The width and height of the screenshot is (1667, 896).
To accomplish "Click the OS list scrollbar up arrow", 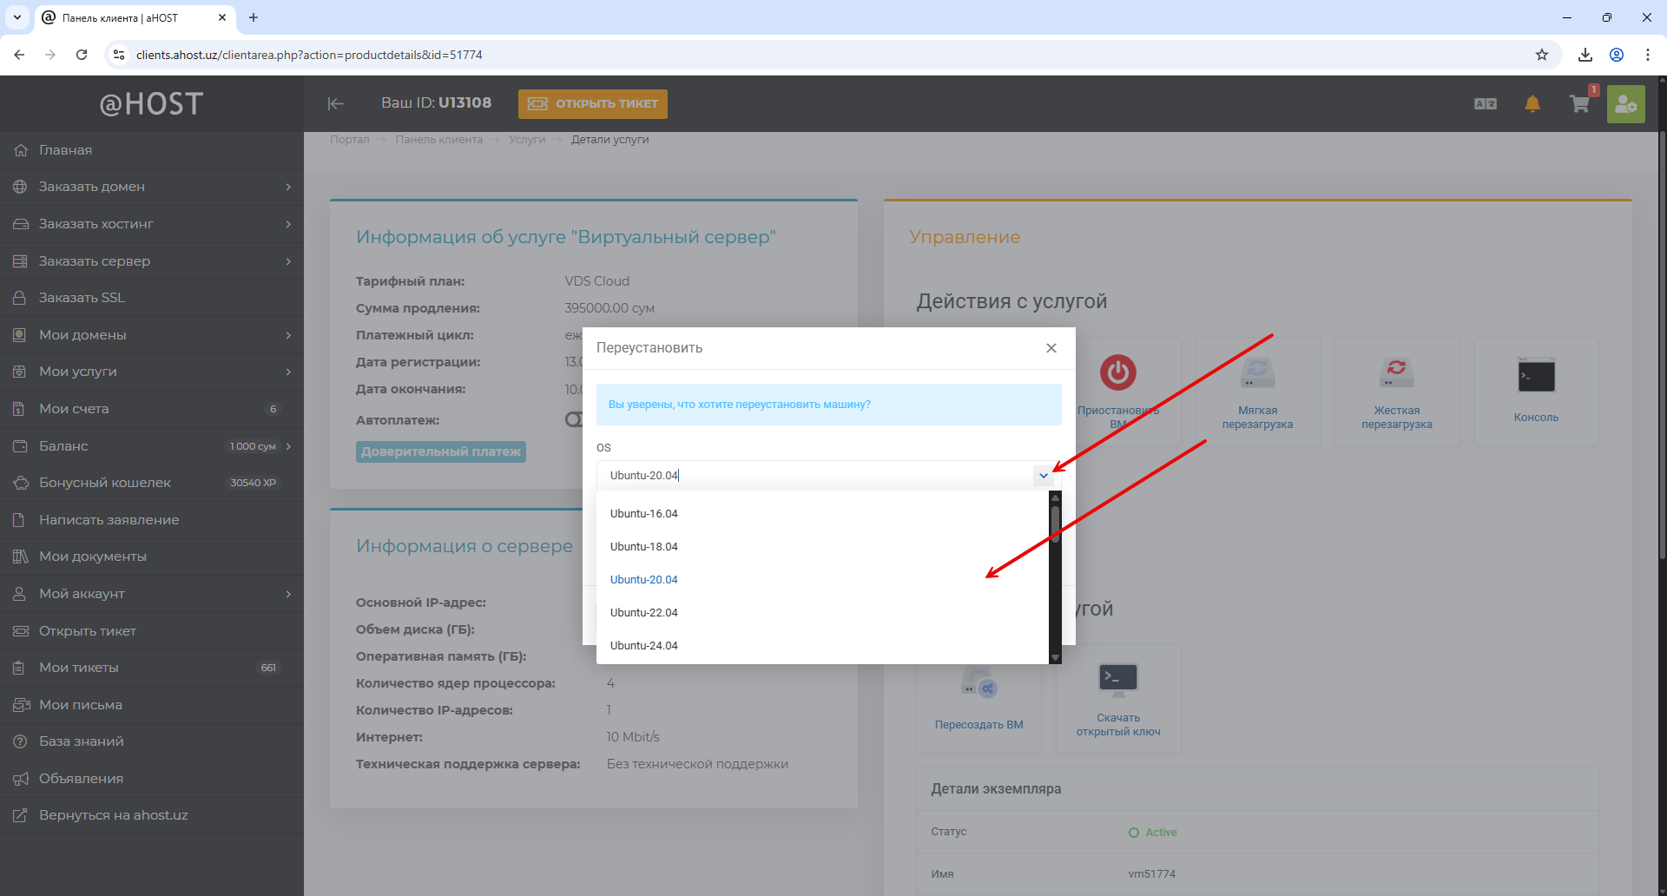I will tap(1055, 497).
